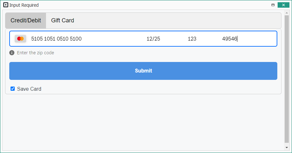The width and height of the screenshot is (292, 153).
Task: Click the card number 5105 1051 0510 5100
Action: pyautogui.click(x=57, y=39)
